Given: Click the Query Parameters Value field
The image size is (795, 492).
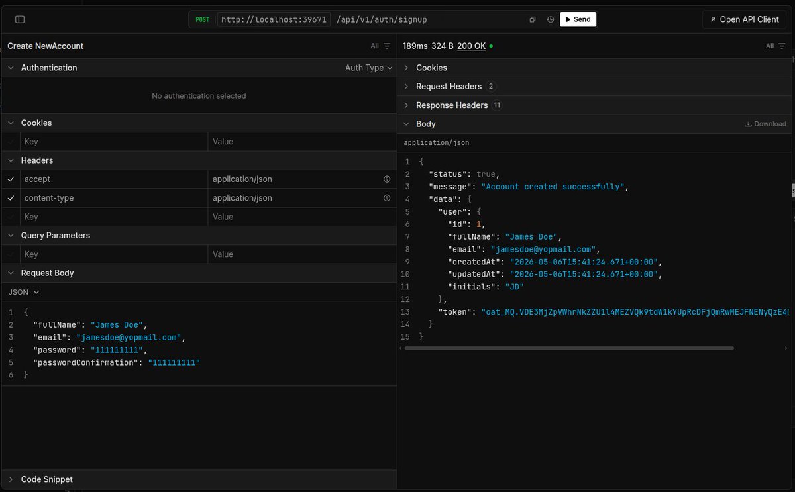Looking at the screenshot, I should 302,254.
